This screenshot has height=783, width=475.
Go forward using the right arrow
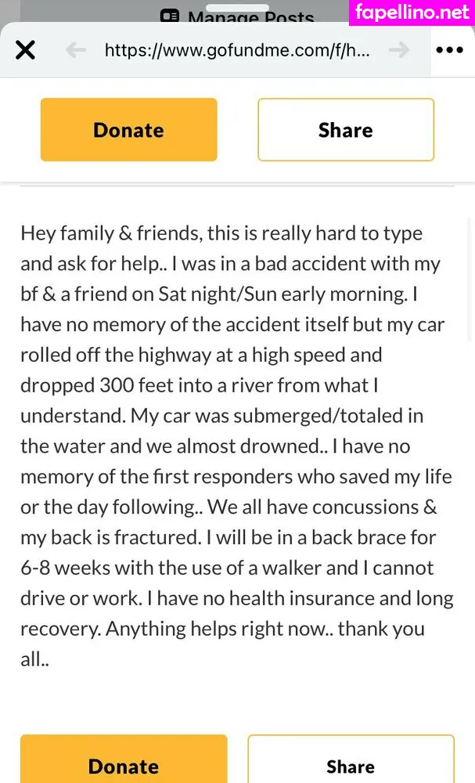399,51
